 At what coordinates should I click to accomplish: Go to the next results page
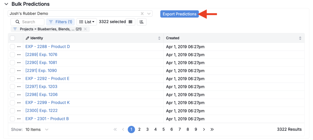(x=204, y=129)
